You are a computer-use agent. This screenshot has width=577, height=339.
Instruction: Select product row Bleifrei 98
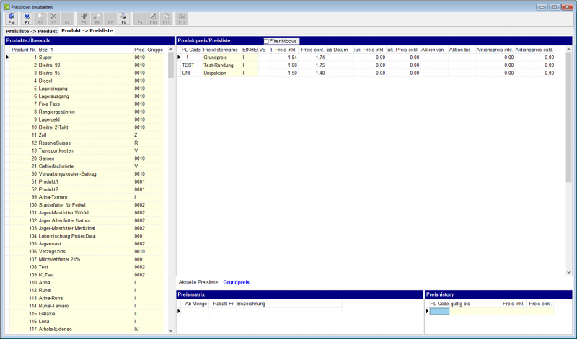tap(87, 65)
